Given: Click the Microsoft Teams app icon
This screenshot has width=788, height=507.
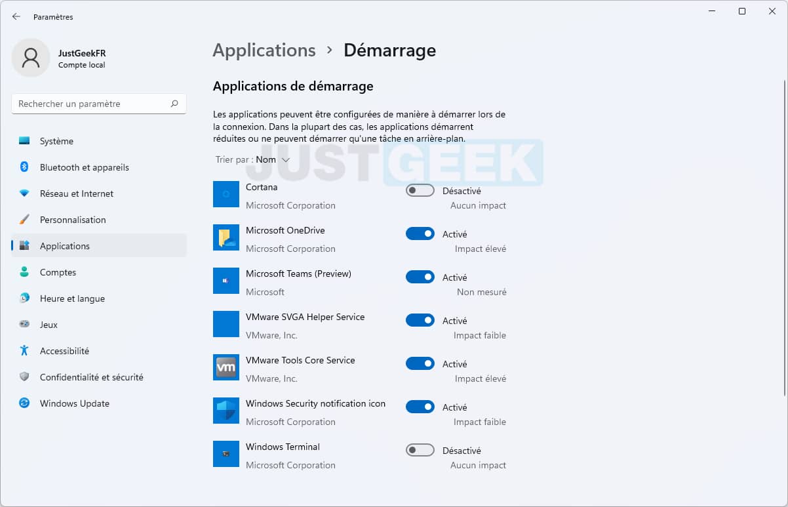Looking at the screenshot, I should click(226, 281).
